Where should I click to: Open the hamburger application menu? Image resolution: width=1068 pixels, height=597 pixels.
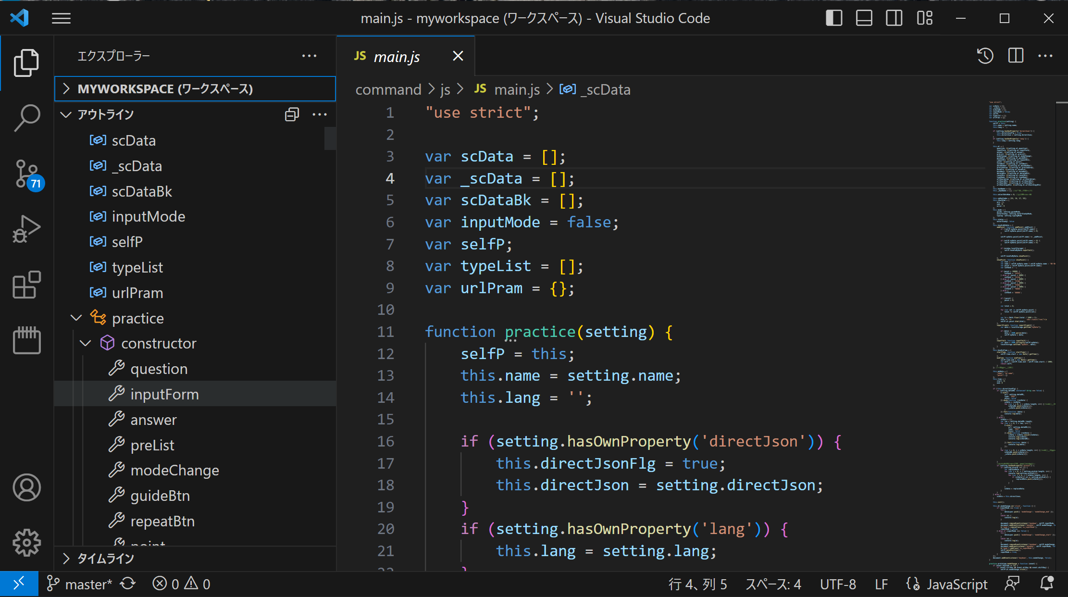click(x=61, y=18)
